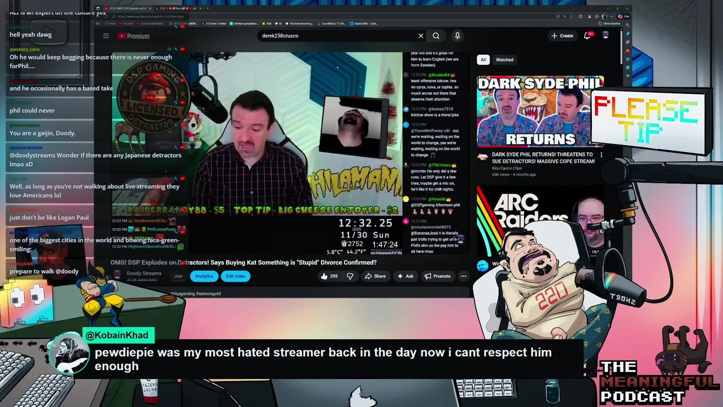Screen dimensions: 723x407
Task: Click the Join button
Action: tap(178, 276)
